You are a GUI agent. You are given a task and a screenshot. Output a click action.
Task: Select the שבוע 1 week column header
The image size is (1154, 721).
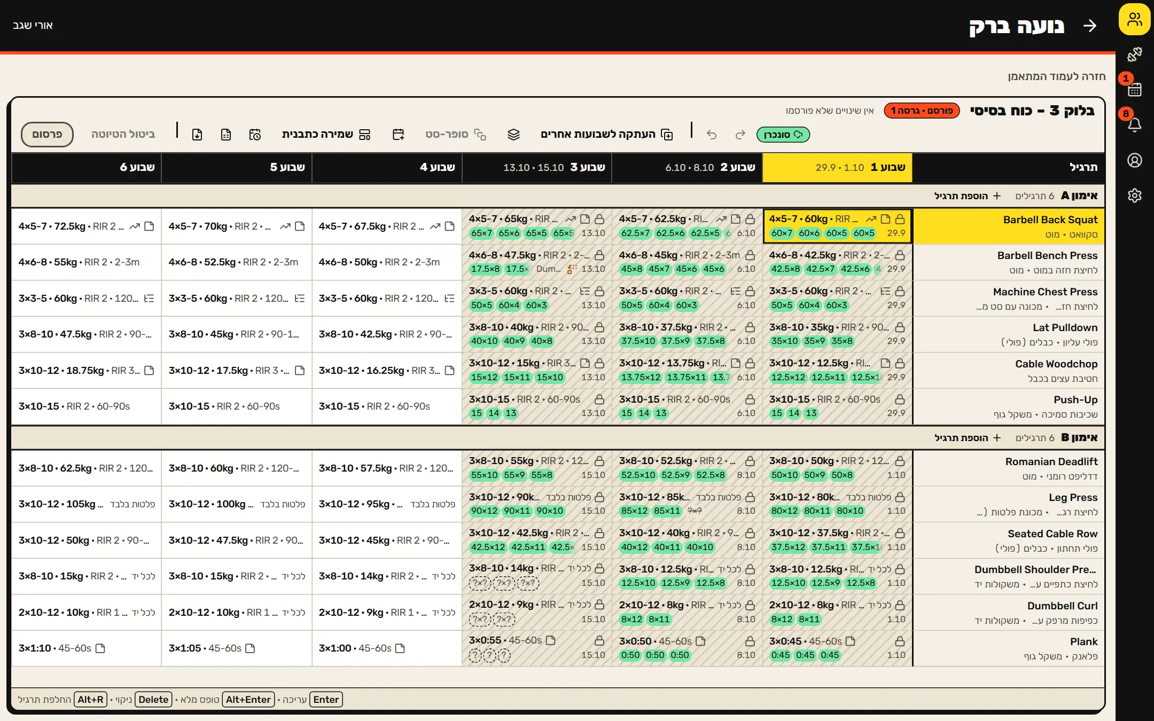point(837,168)
